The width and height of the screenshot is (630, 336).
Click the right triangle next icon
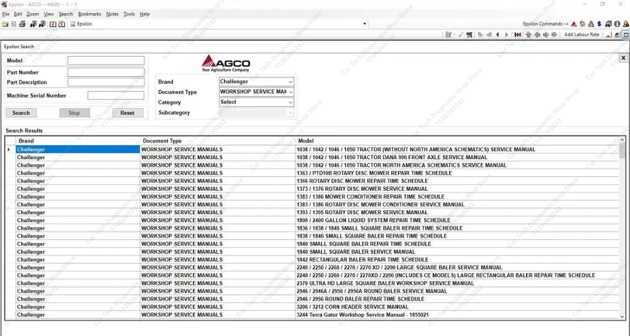[507, 35]
